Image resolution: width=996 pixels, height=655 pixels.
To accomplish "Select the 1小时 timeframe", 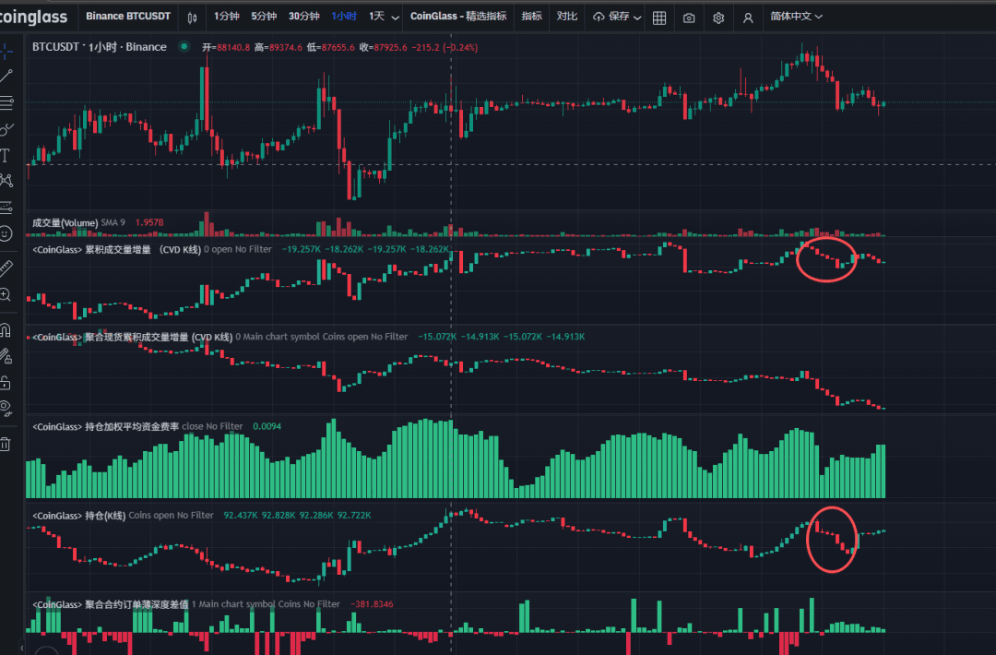I will click(344, 16).
